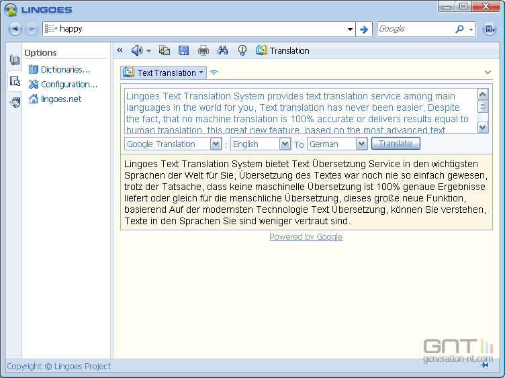Go back with the left arrow button
The image size is (505, 378).
(x=15, y=29)
